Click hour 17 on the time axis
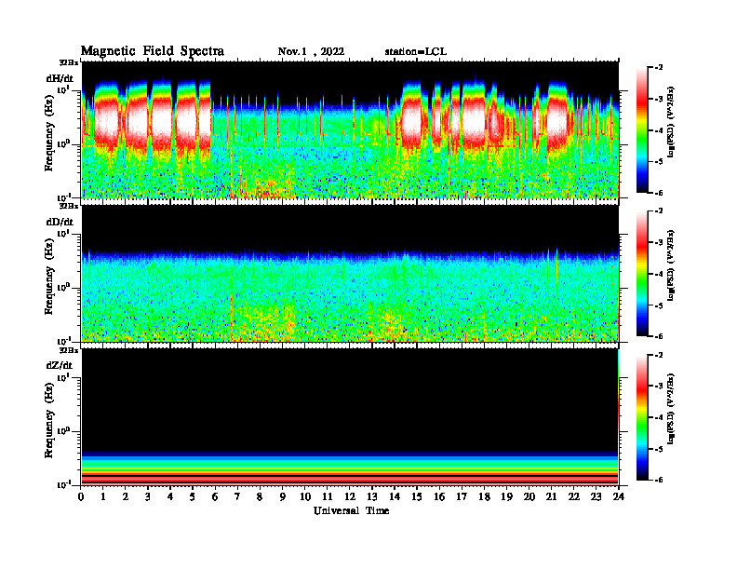 point(462,496)
